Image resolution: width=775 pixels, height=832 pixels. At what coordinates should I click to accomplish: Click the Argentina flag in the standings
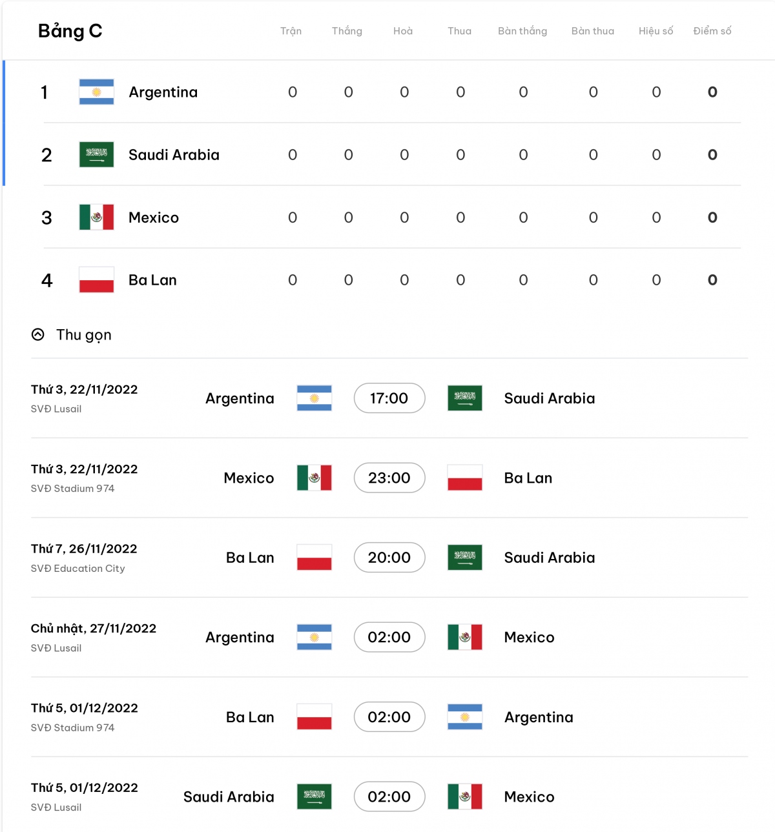[x=96, y=92]
